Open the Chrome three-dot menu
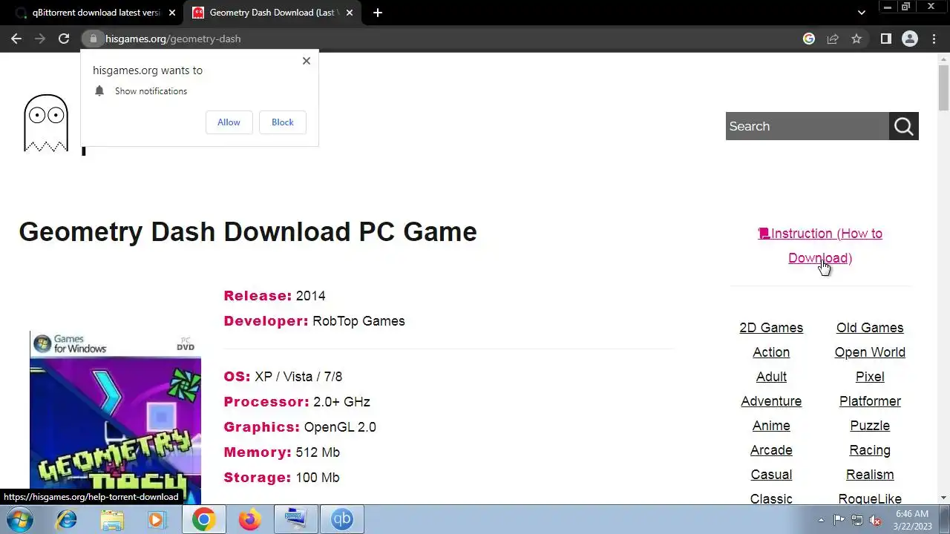 point(934,39)
